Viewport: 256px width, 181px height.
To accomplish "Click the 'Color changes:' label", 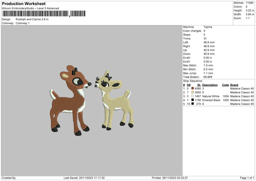I will click(x=192, y=31).
